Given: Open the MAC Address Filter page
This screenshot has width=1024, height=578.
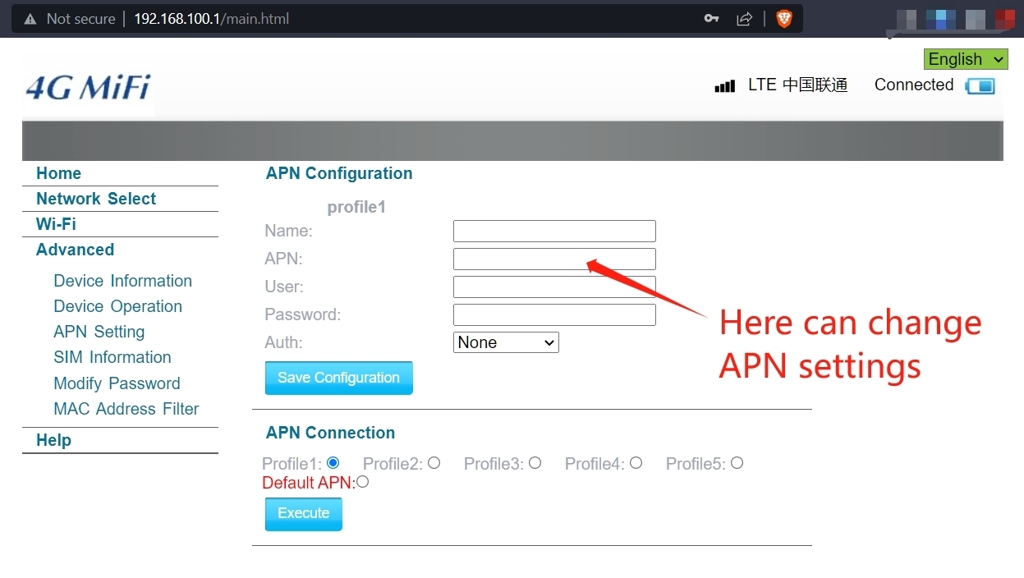Looking at the screenshot, I should pyautogui.click(x=126, y=409).
